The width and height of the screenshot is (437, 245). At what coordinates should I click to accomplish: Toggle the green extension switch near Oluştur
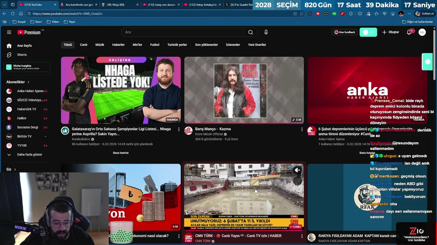tap(368, 32)
